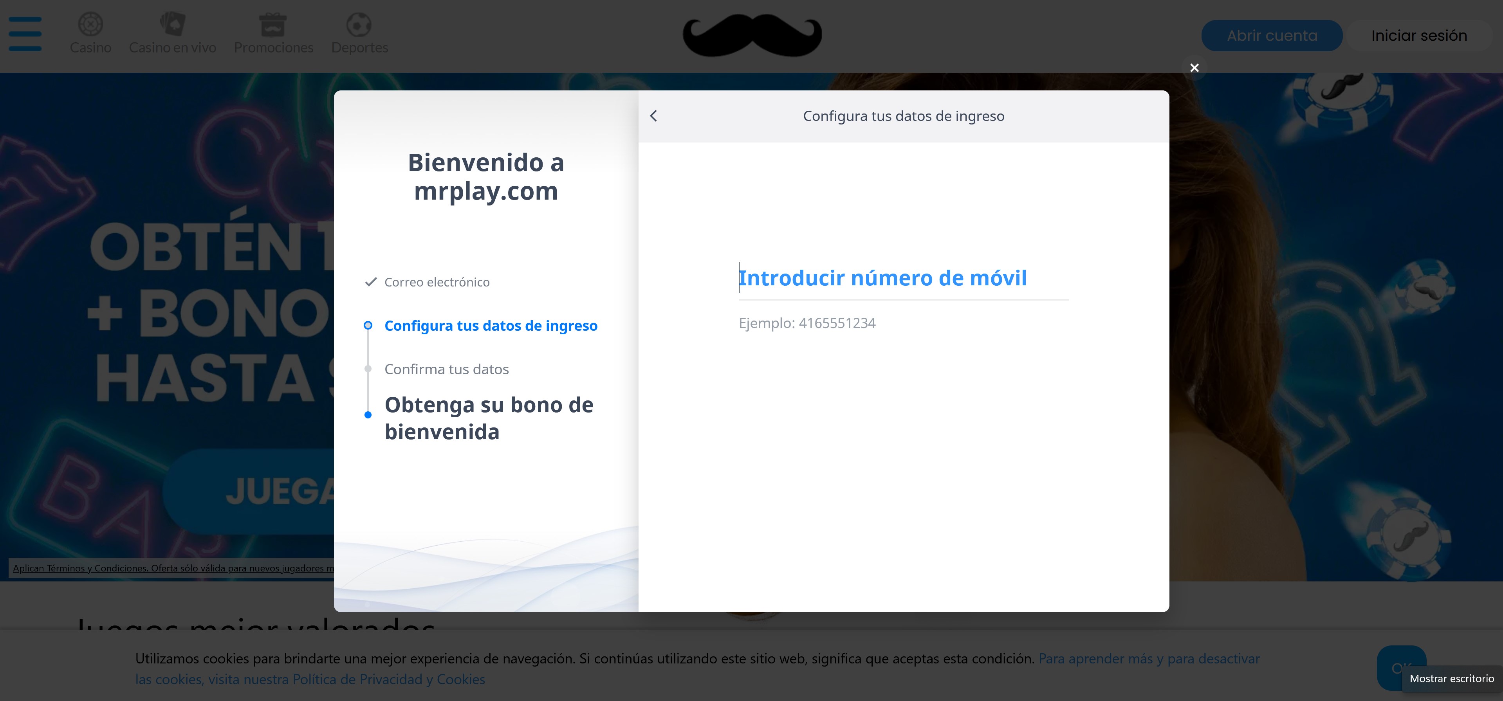Open the Promociones menu item
The width and height of the screenshot is (1503, 701).
pyautogui.click(x=273, y=48)
